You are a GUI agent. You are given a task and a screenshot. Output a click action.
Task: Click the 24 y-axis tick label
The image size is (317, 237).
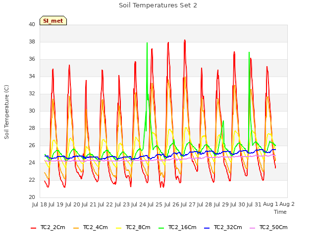(x=32, y=162)
